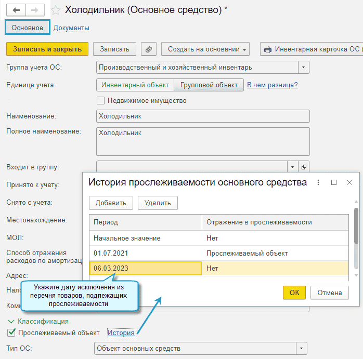363x359 pixels.
Task: Mark the item as favorite with star
Action: (x=56, y=10)
